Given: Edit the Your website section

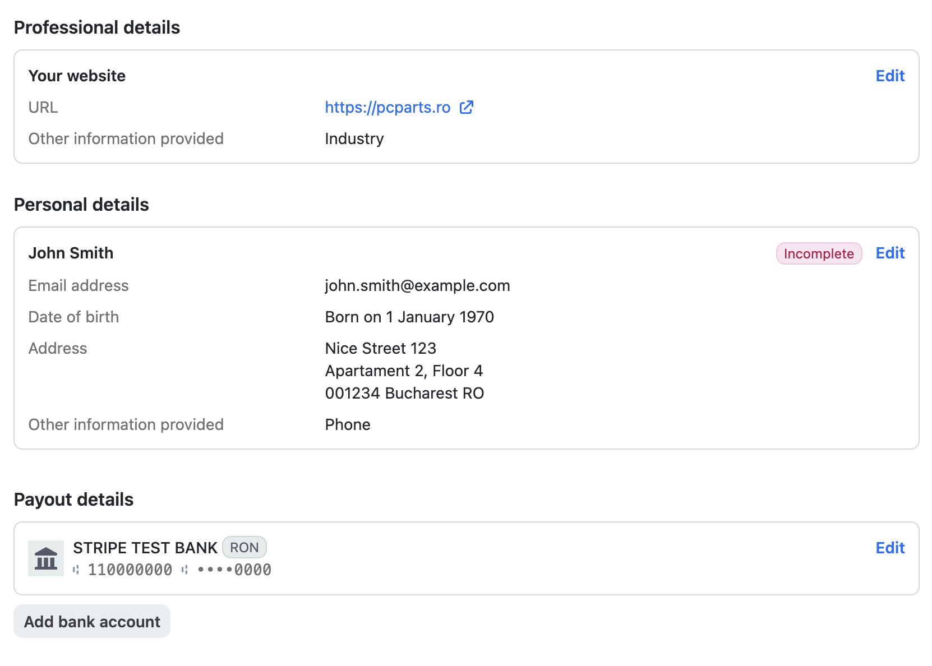Looking at the screenshot, I should coord(890,76).
